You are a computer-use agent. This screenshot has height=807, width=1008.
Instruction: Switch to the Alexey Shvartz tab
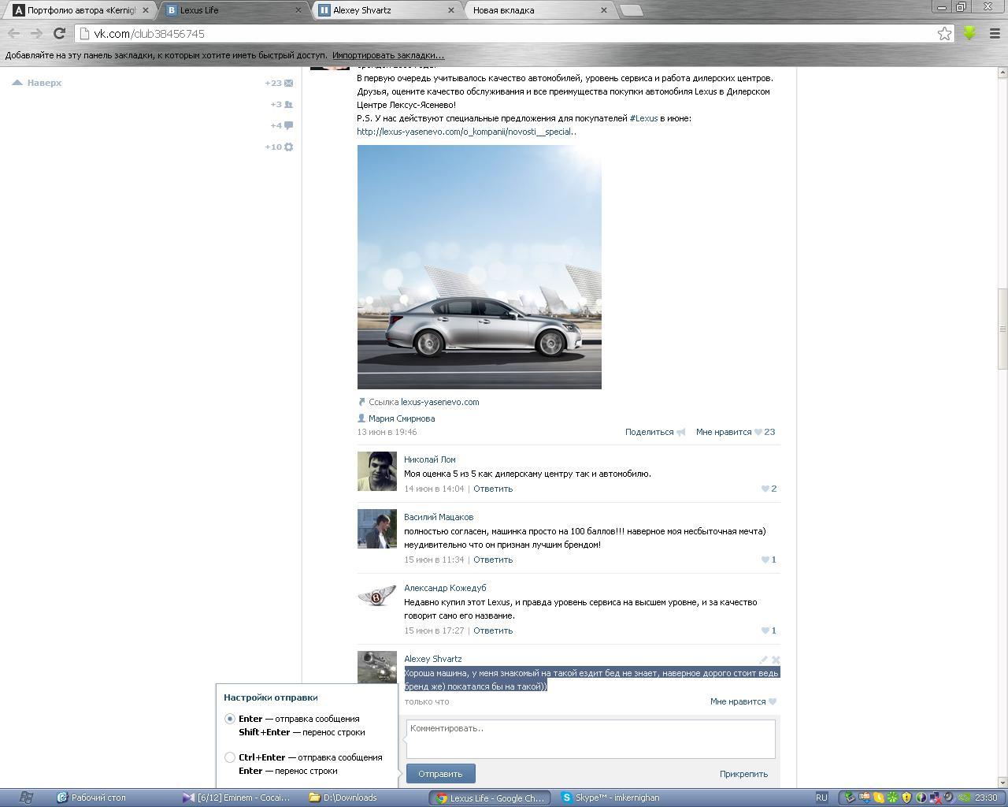[386, 10]
